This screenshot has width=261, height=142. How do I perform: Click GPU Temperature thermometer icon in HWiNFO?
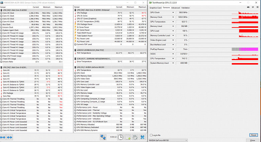75,70
